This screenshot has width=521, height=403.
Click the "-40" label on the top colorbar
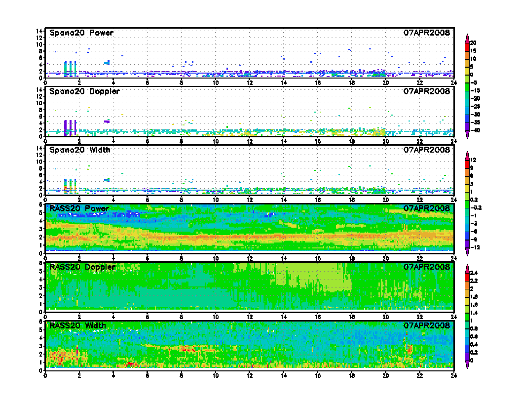475,130
